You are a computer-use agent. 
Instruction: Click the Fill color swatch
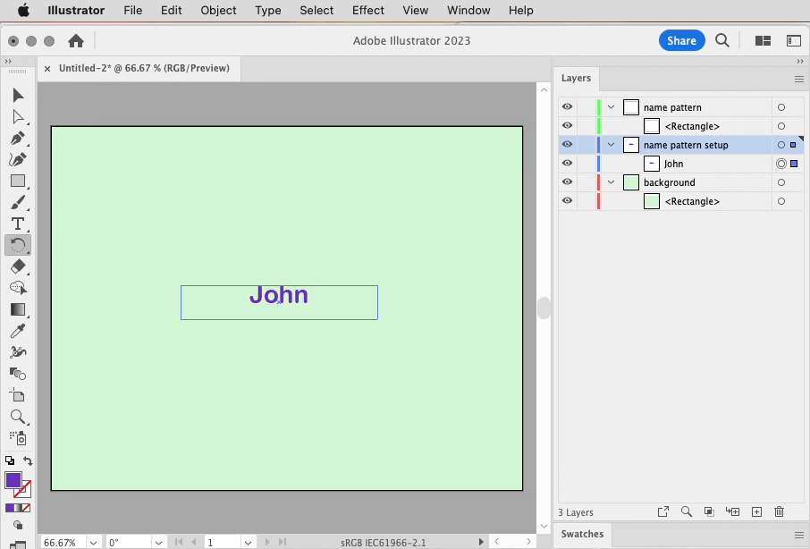[13, 480]
